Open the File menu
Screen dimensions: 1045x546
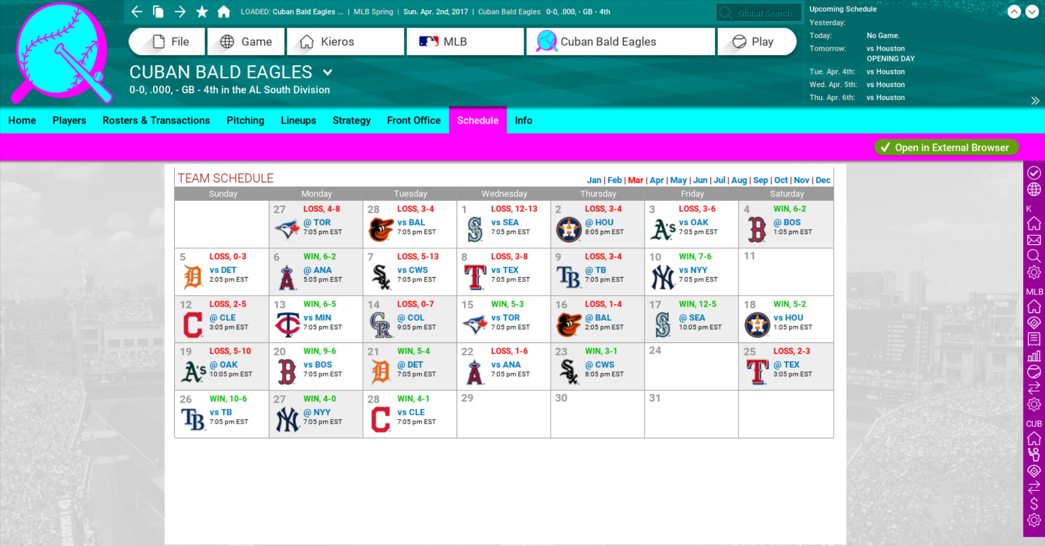[167, 42]
